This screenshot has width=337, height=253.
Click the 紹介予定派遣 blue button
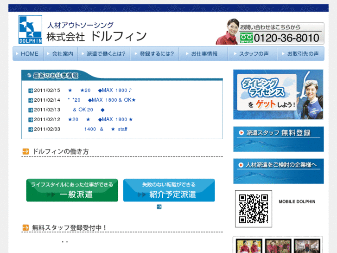click(x=169, y=190)
